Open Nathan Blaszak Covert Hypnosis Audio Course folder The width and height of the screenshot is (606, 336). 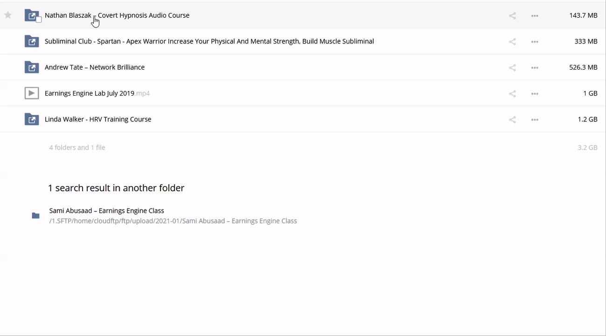117,15
